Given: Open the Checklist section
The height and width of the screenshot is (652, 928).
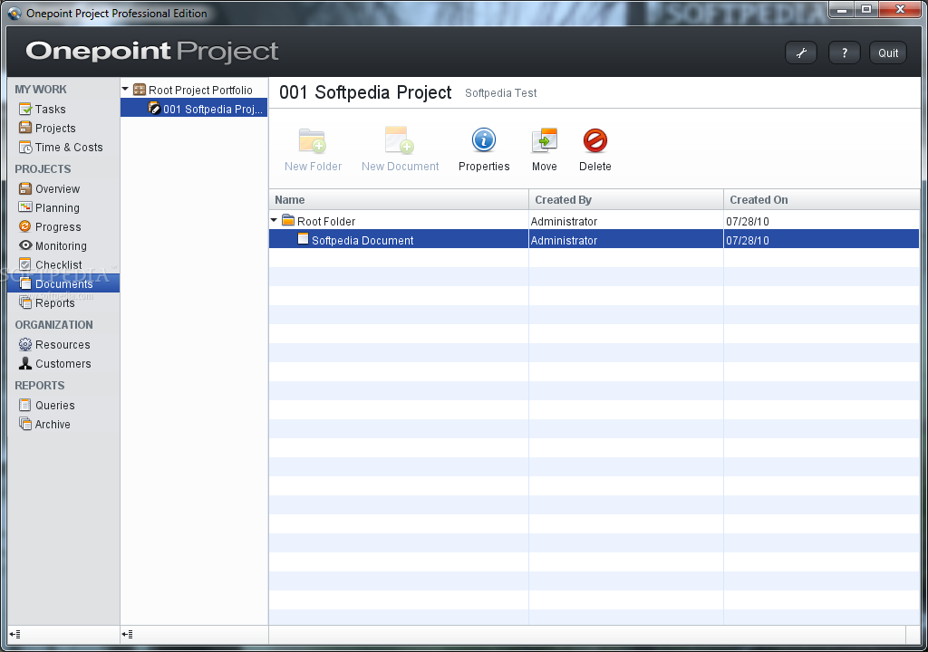Looking at the screenshot, I should 58,265.
